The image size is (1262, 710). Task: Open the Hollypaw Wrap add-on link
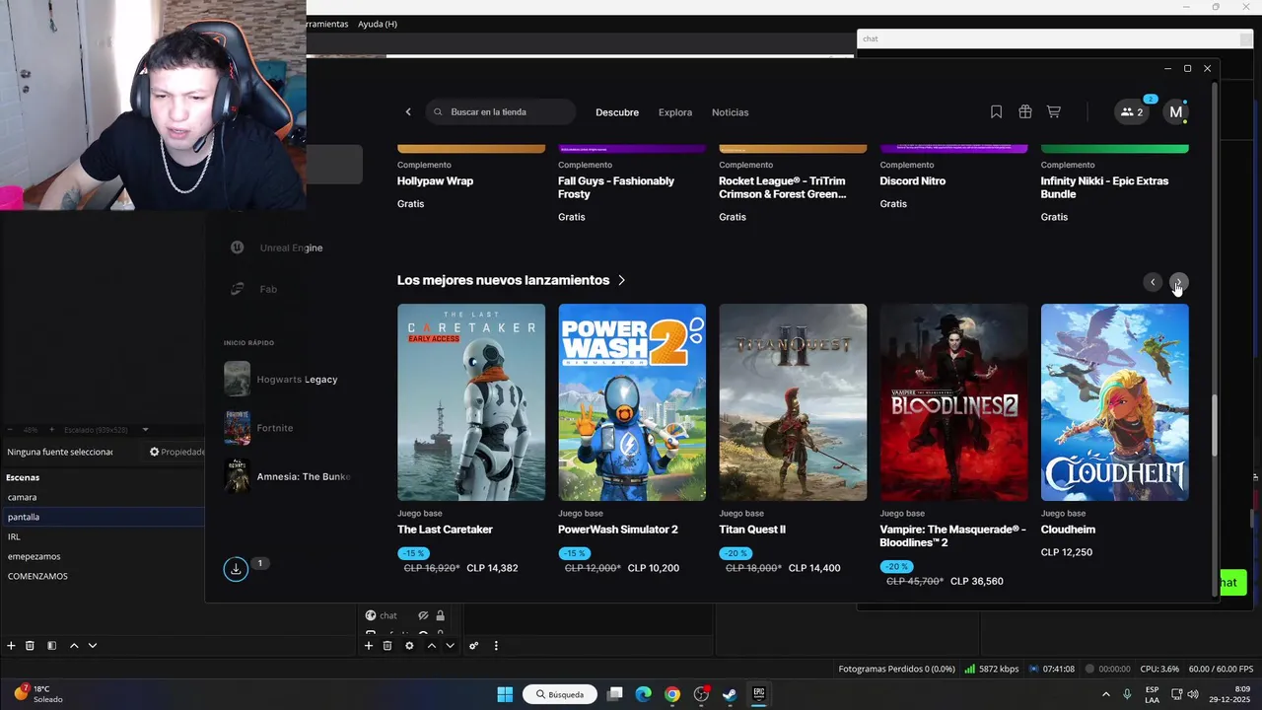click(x=435, y=181)
